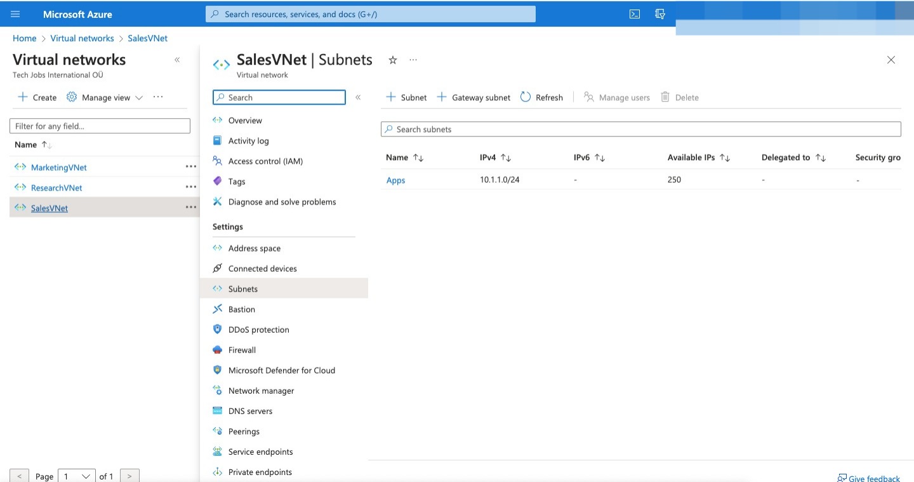
Task: Sort subnets by IPv4 column
Action: pos(496,157)
